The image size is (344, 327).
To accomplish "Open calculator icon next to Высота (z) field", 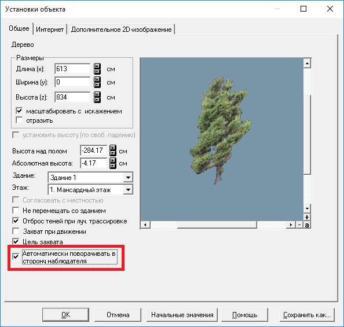I will click(97, 97).
